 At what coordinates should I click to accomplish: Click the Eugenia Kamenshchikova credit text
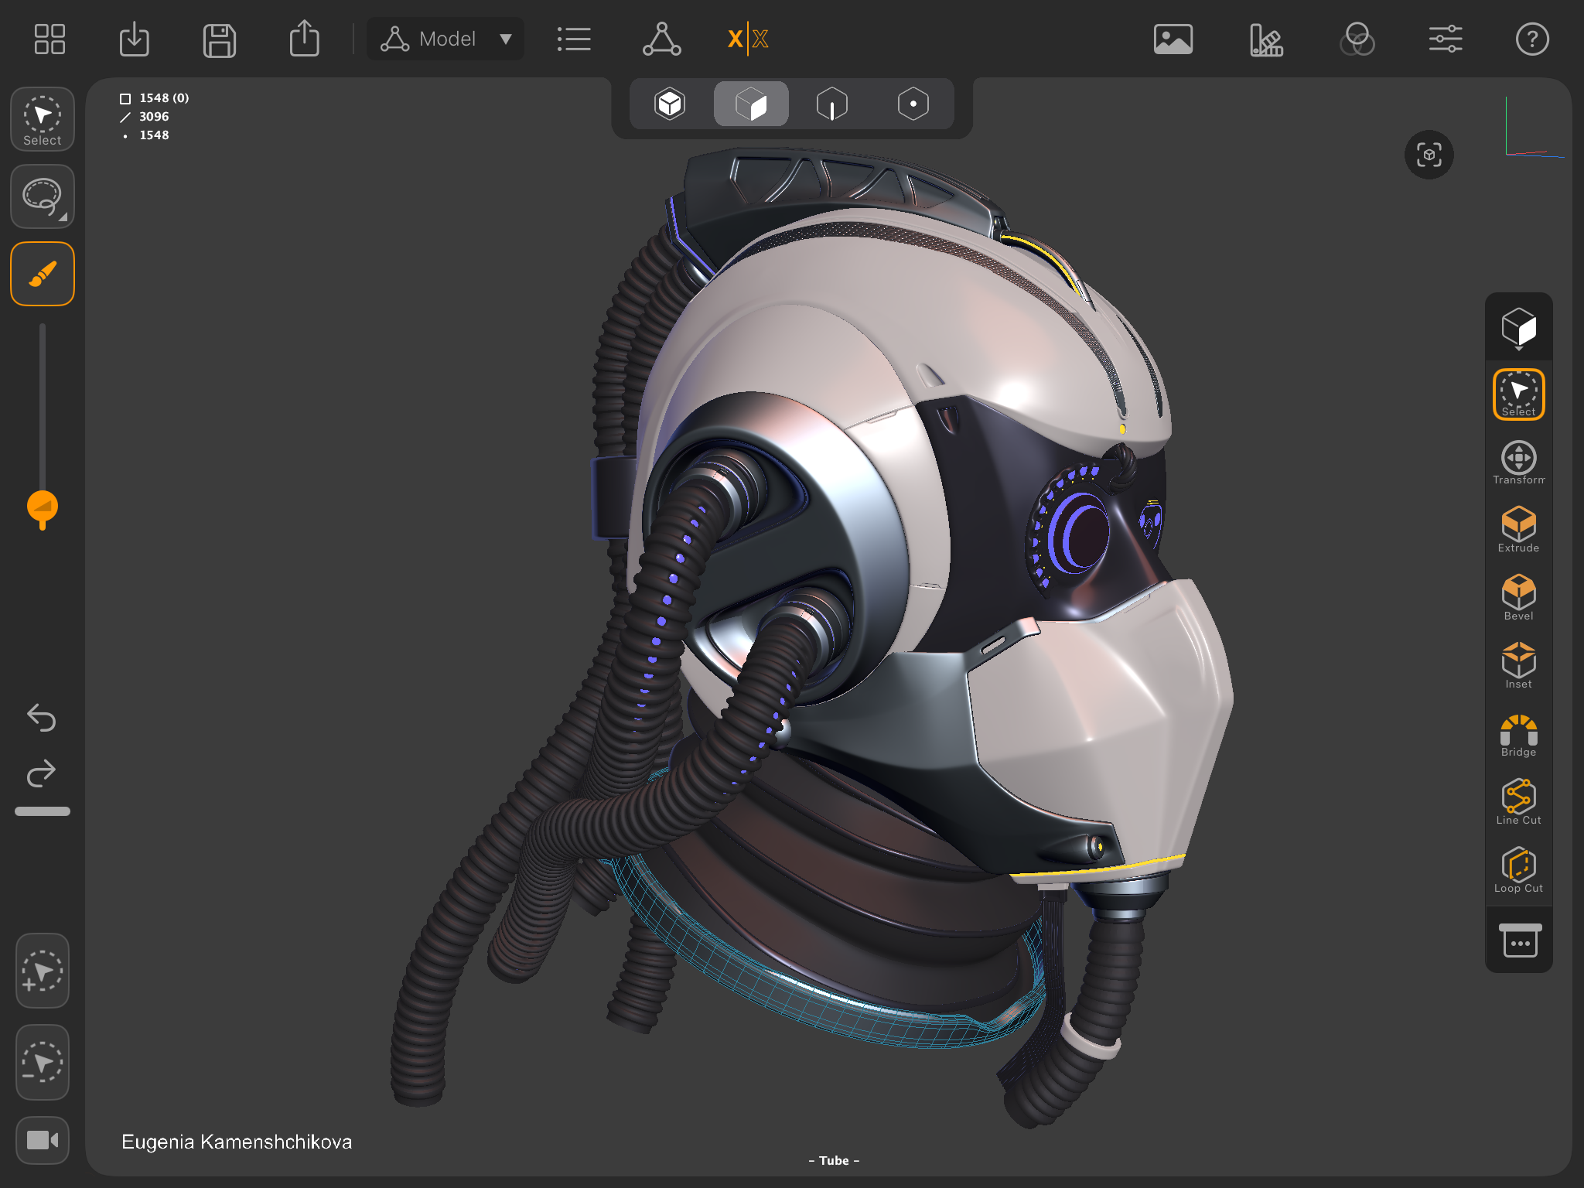(237, 1142)
